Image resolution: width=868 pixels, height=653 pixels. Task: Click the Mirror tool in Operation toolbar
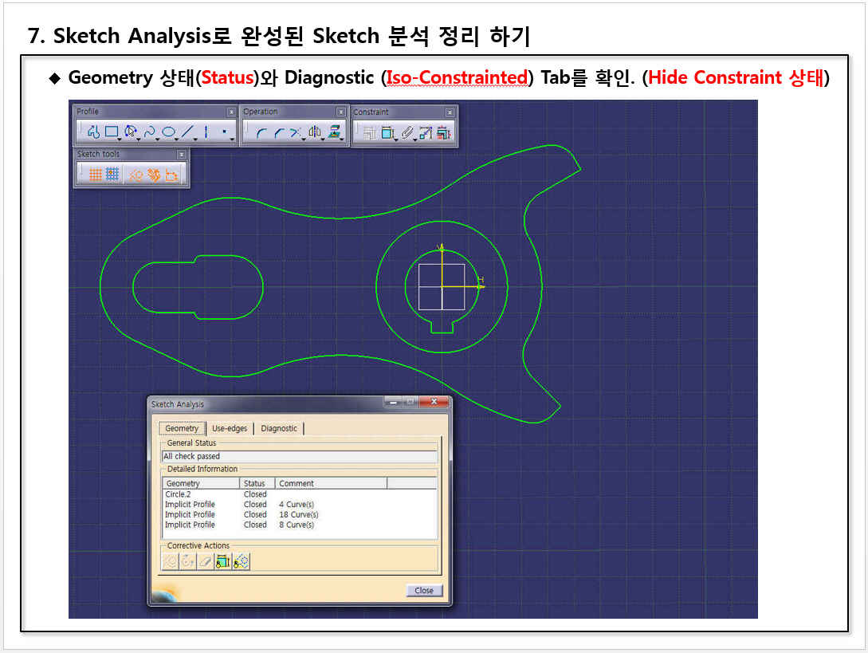pyautogui.click(x=314, y=133)
